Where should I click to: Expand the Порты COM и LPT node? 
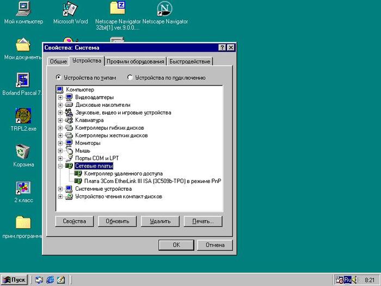click(60, 159)
